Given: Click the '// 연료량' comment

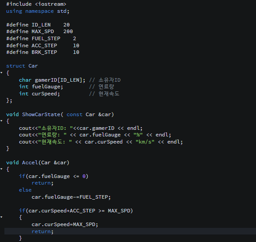Looking at the screenshot, I should coord(102,87).
